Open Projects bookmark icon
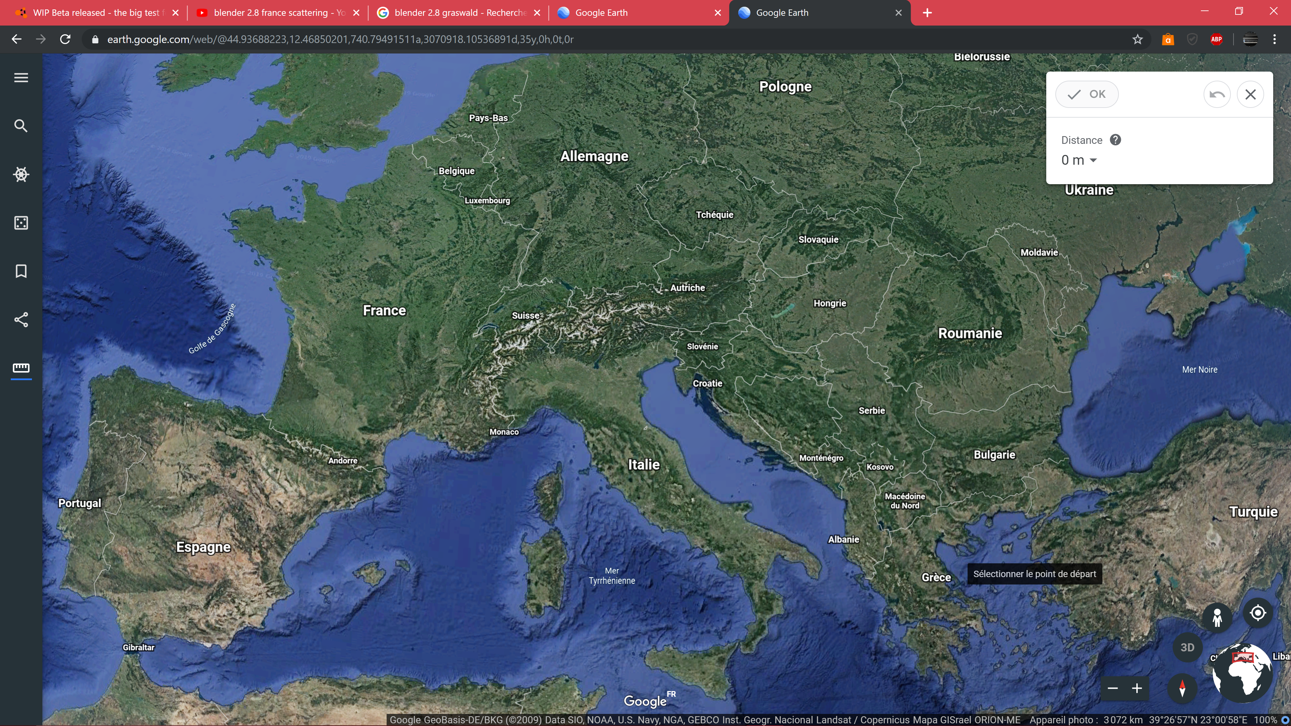The image size is (1291, 726). click(21, 271)
